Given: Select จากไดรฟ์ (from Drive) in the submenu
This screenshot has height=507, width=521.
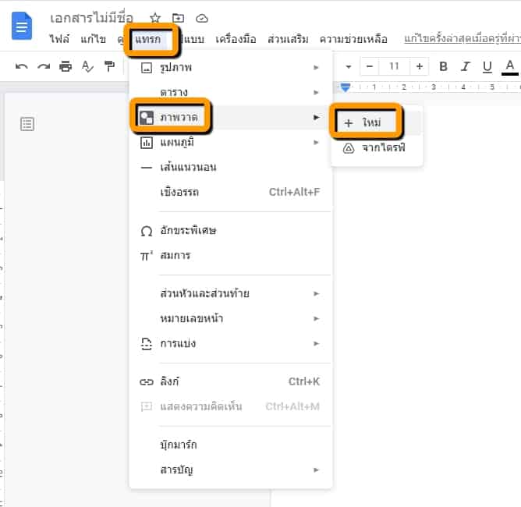Looking at the screenshot, I should tap(377, 147).
